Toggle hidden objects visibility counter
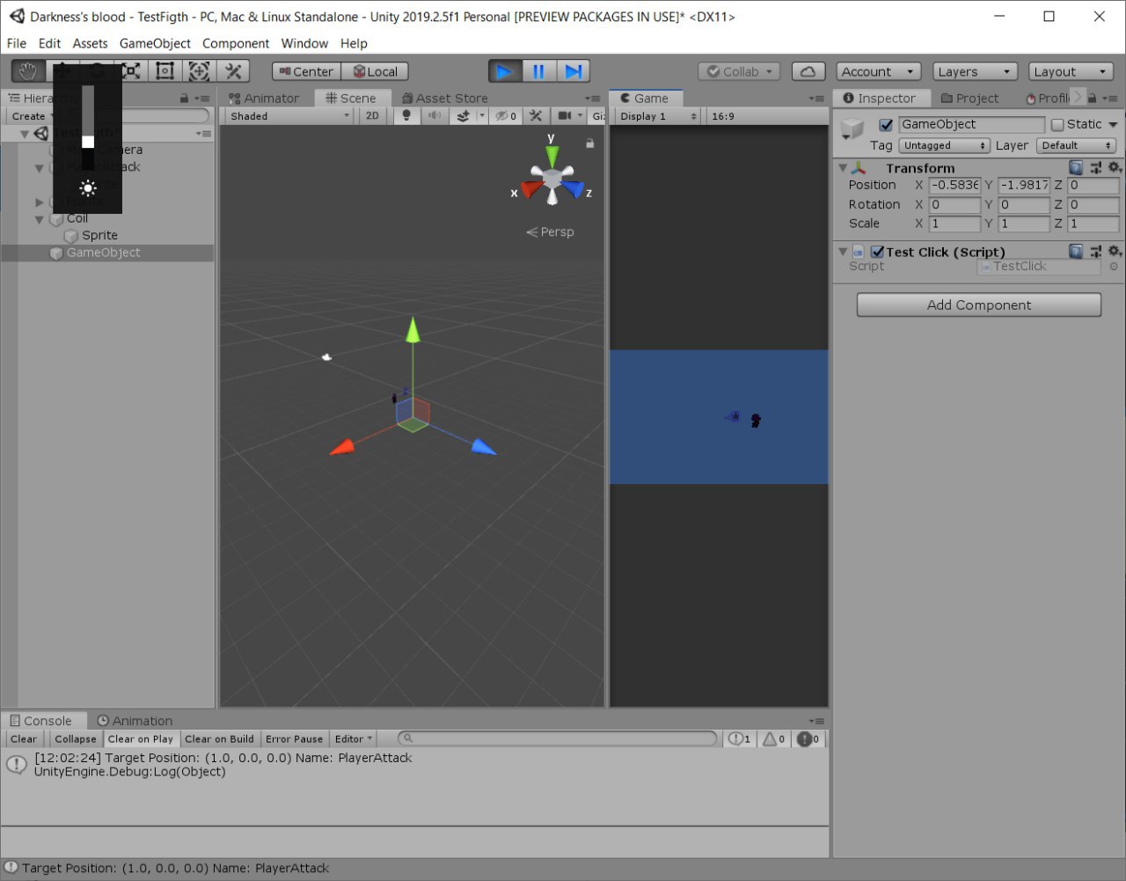 point(506,115)
